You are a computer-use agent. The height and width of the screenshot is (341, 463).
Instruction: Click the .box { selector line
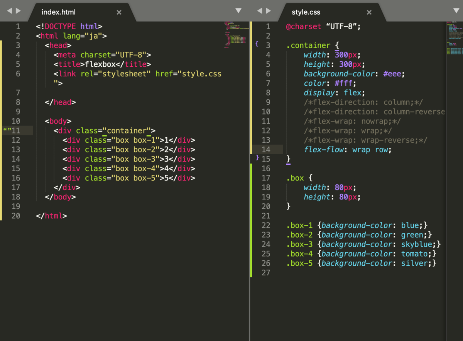pos(299,178)
